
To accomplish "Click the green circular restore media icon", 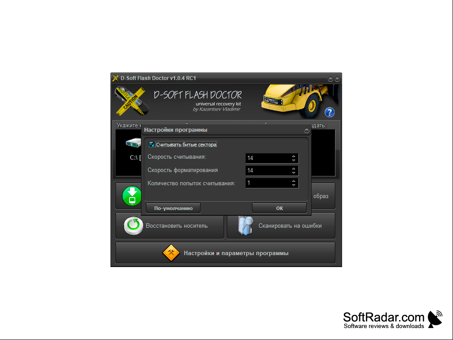I will pyautogui.click(x=133, y=225).
